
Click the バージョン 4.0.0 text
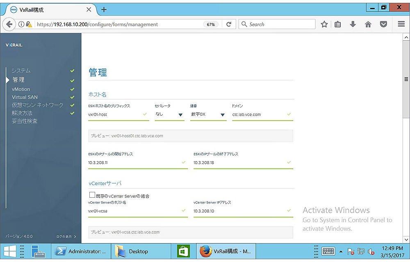point(19,237)
